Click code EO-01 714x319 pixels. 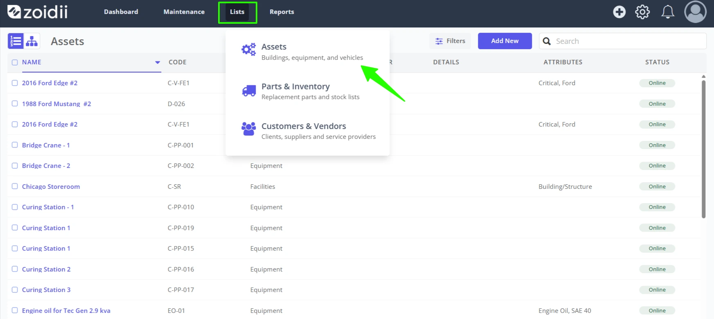(176, 310)
